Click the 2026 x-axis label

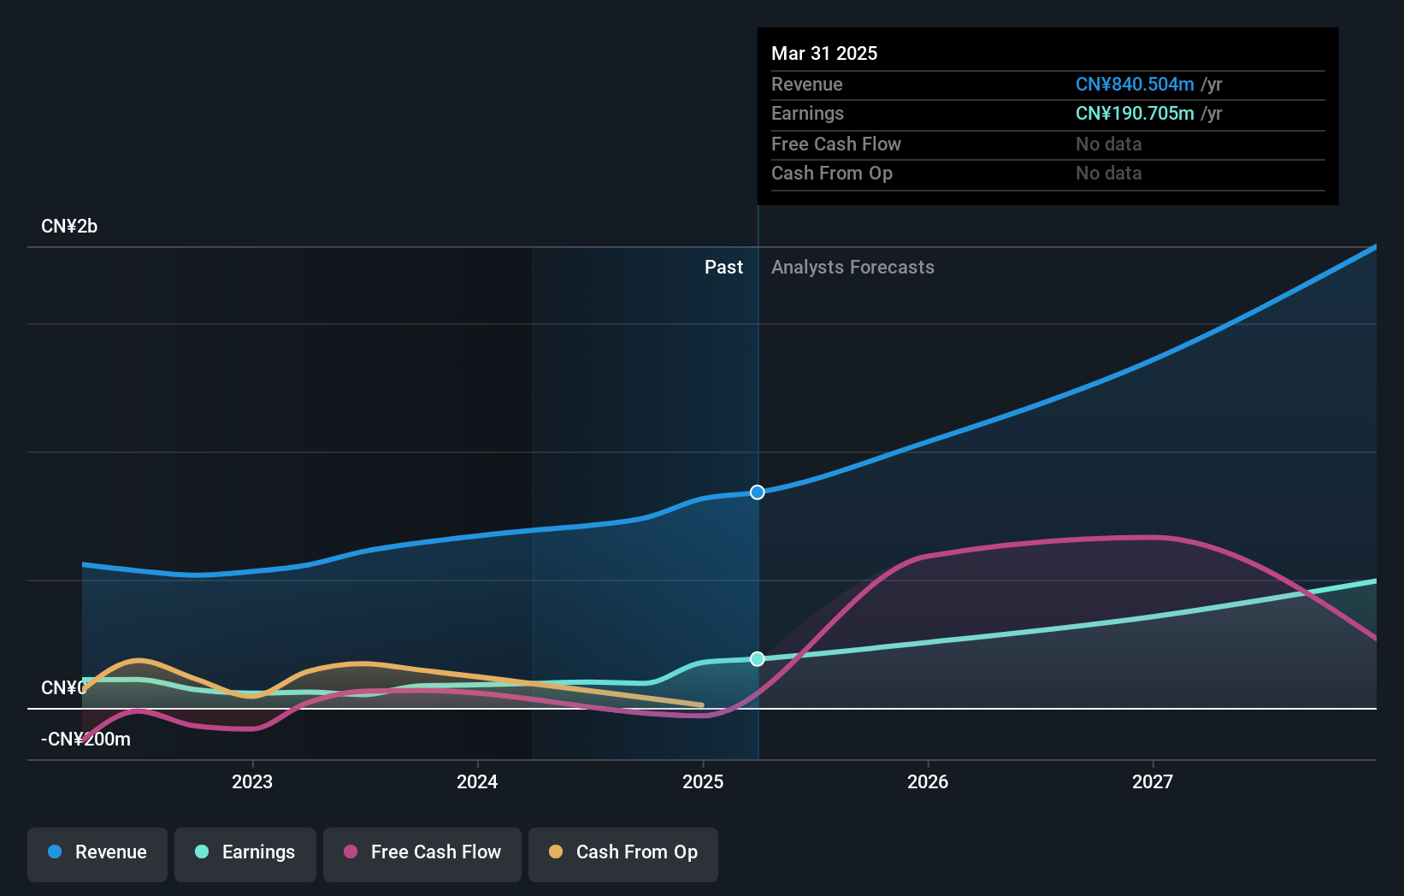[928, 781]
